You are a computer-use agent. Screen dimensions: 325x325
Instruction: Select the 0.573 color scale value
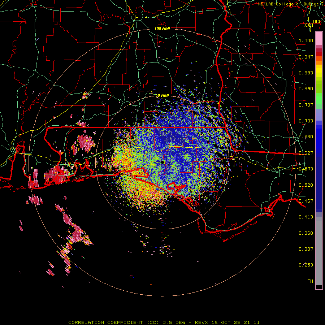tap(306, 169)
